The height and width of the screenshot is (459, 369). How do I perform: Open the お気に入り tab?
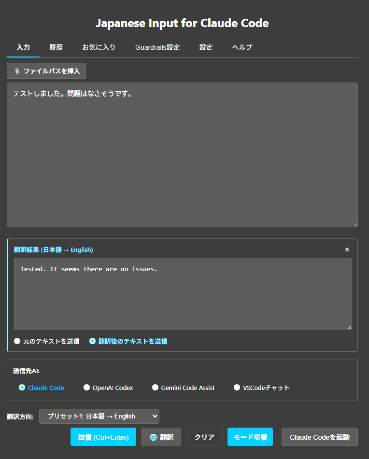coord(99,47)
